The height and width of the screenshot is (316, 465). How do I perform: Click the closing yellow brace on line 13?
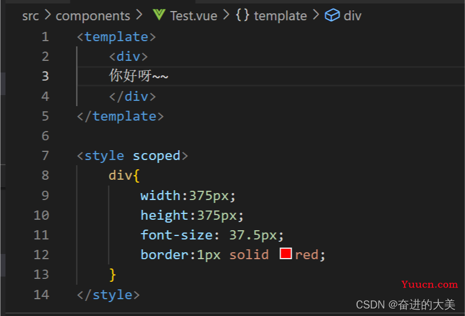(112, 275)
